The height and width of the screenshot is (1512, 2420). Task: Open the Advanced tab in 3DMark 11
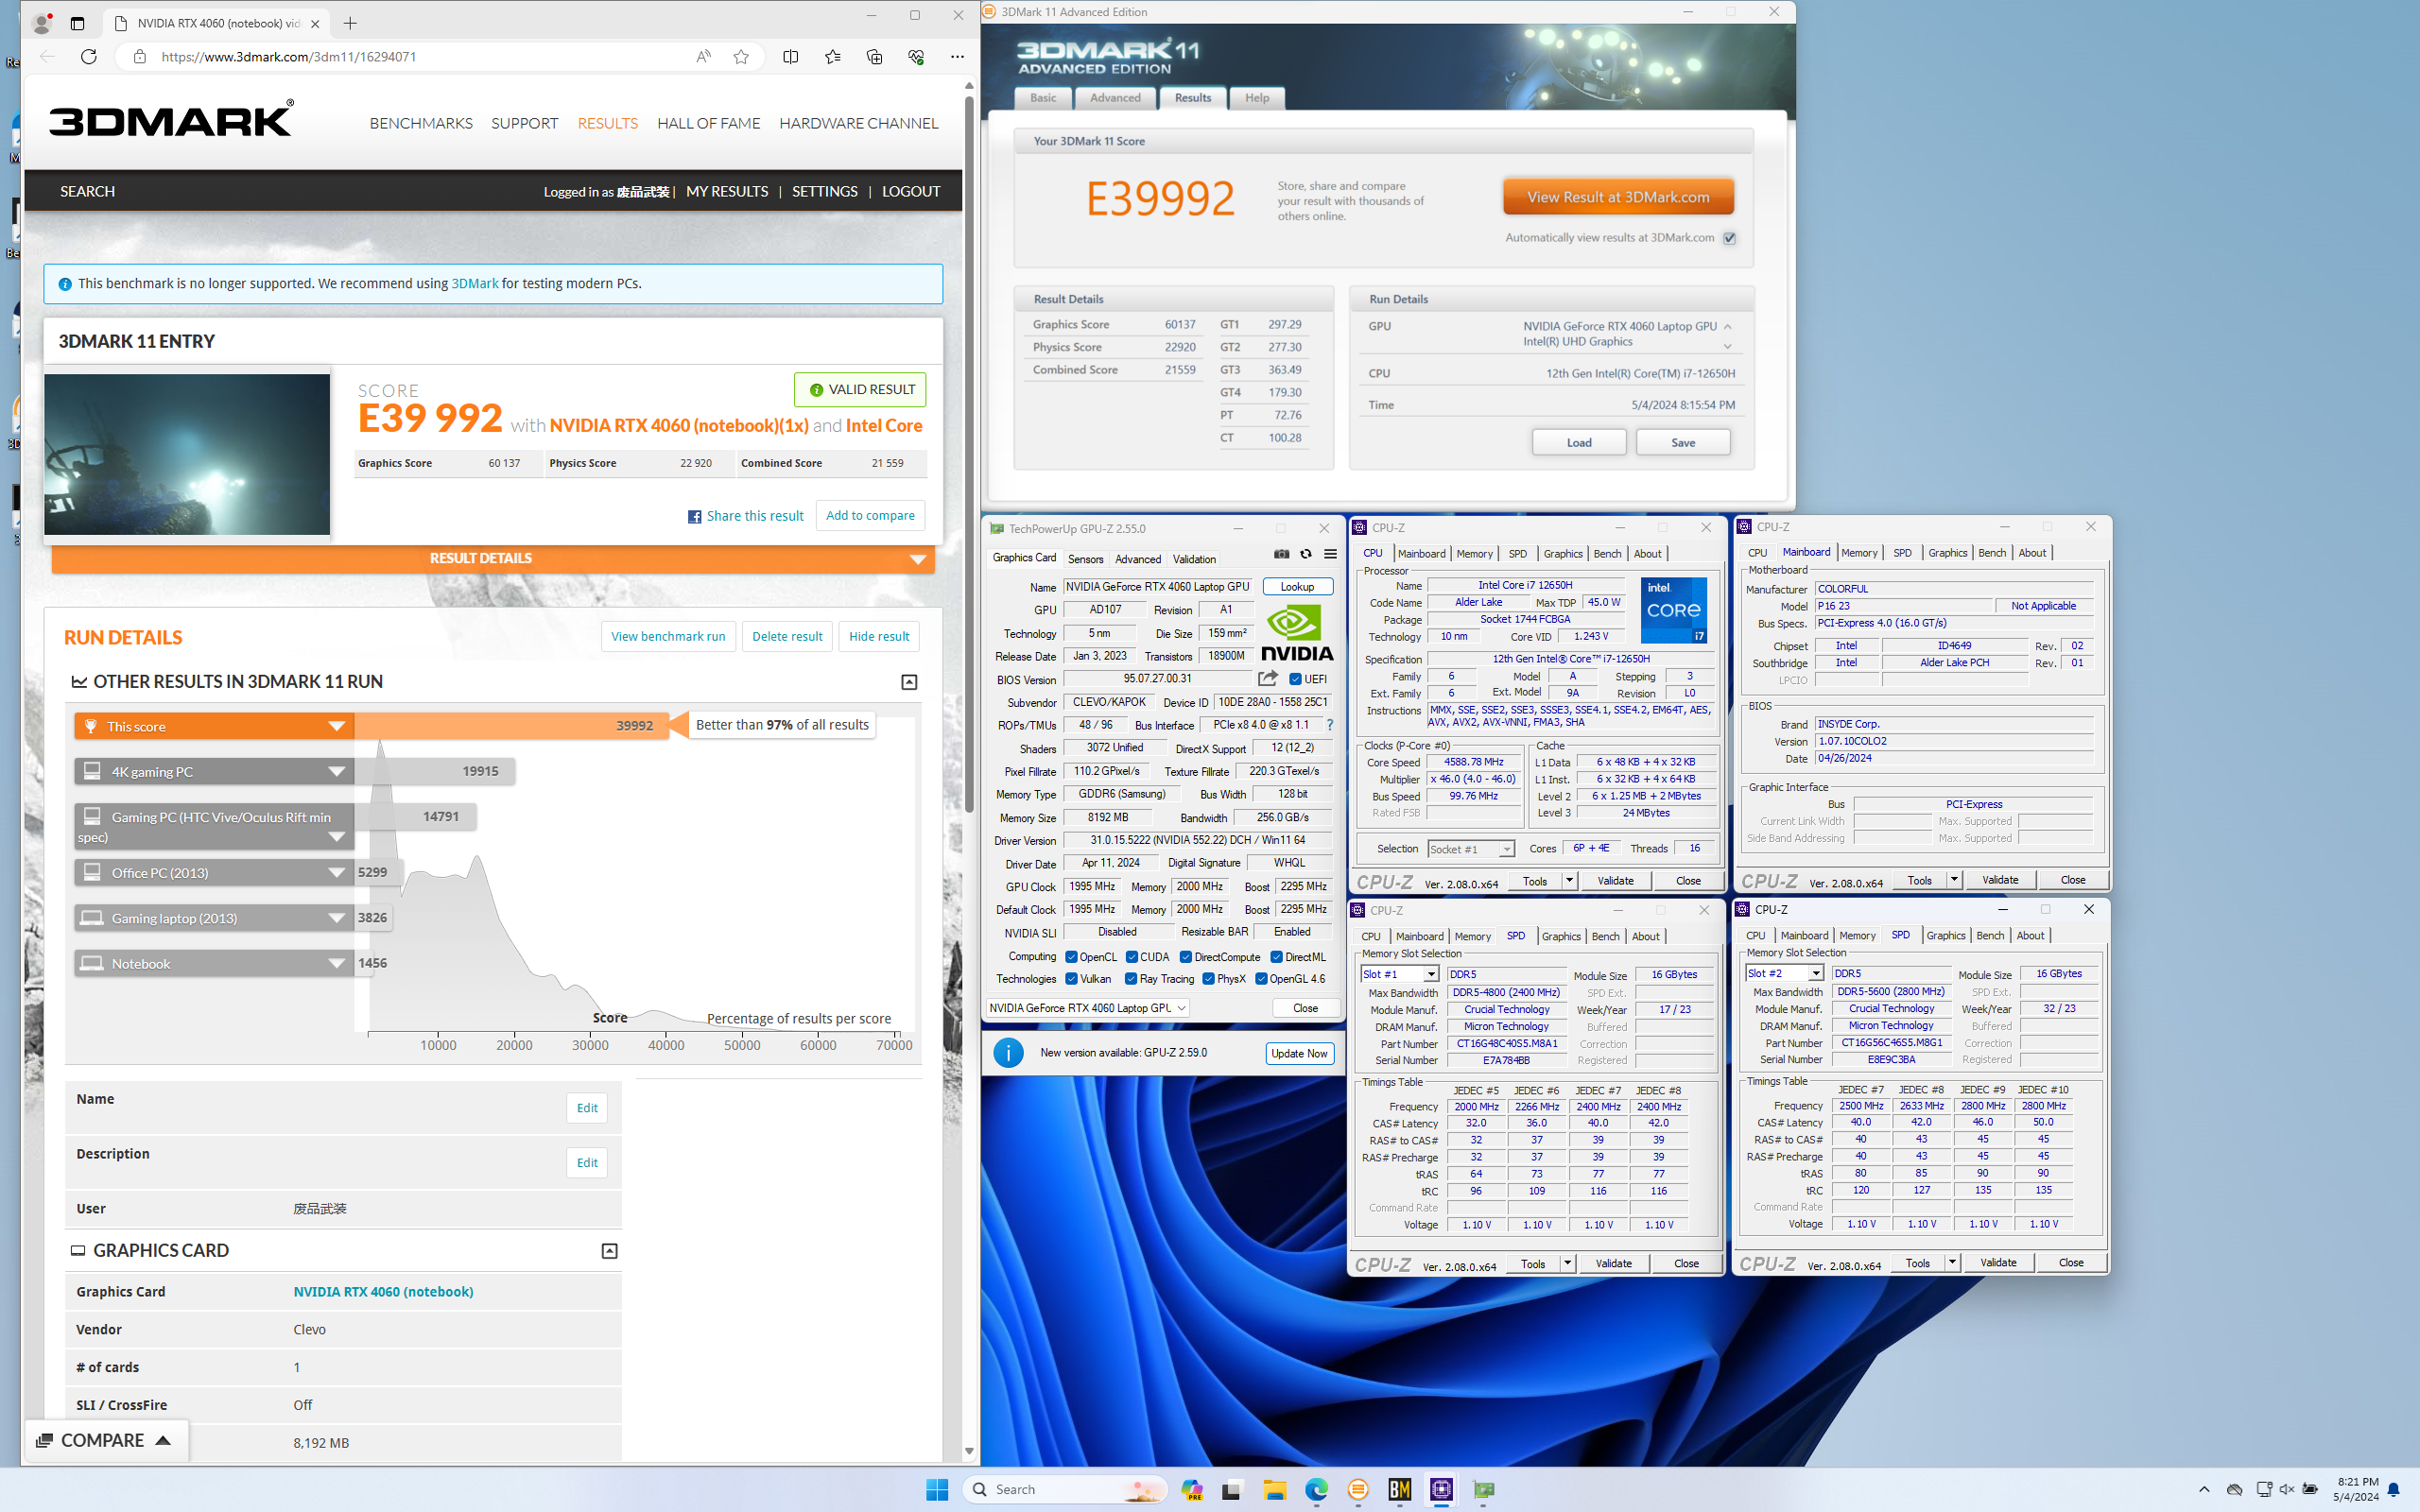pyautogui.click(x=1115, y=98)
